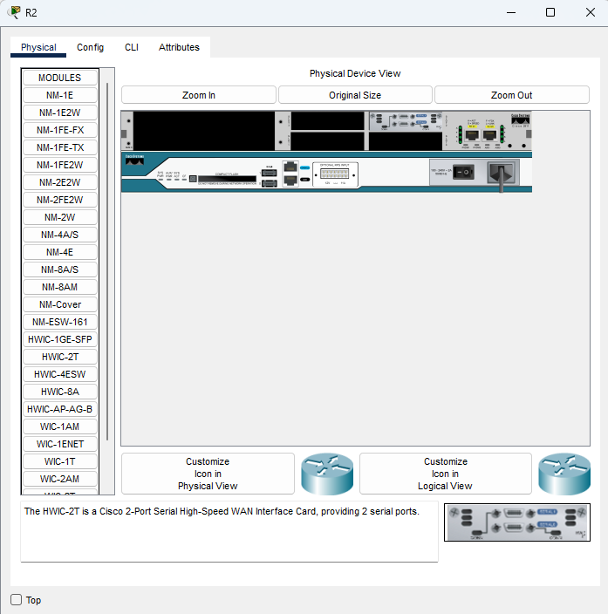Select the WIC-1ENET module

(60, 444)
